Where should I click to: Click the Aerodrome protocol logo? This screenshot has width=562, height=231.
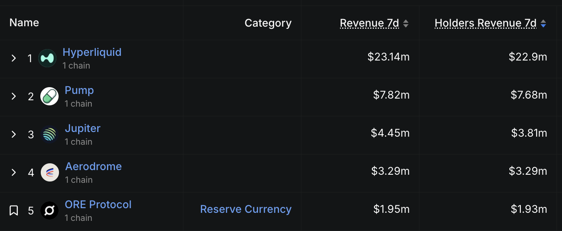click(50, 173)
